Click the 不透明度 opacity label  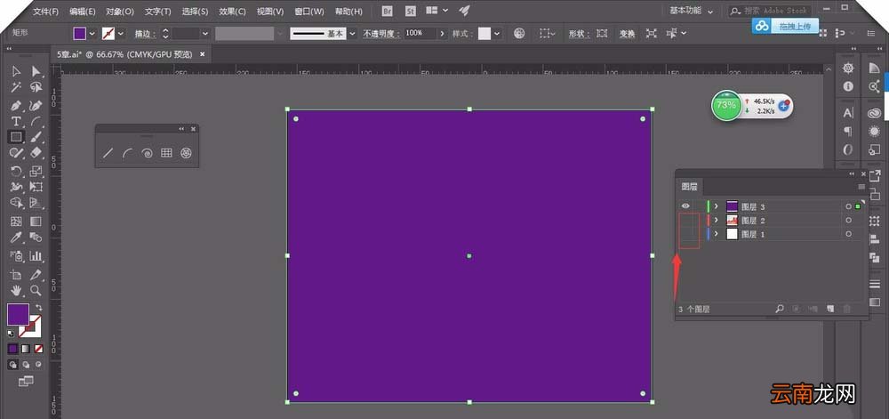[381, 34]
